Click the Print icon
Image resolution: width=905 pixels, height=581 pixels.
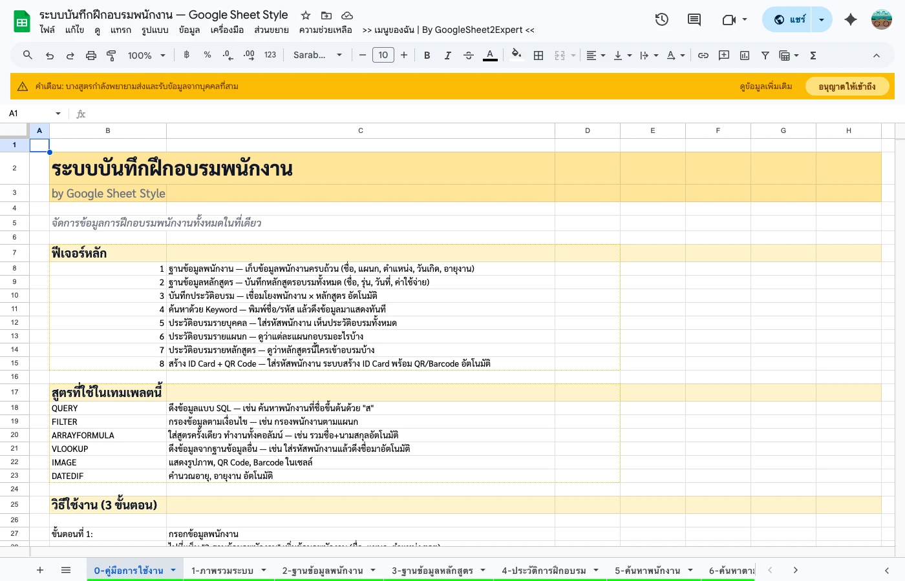[90, 55]
